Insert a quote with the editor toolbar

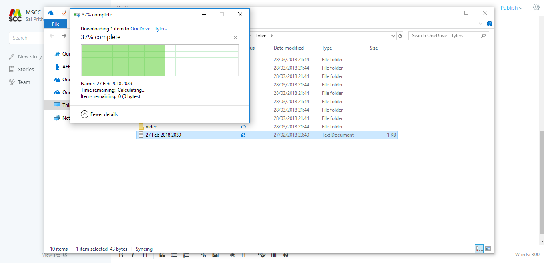[162, 255]
